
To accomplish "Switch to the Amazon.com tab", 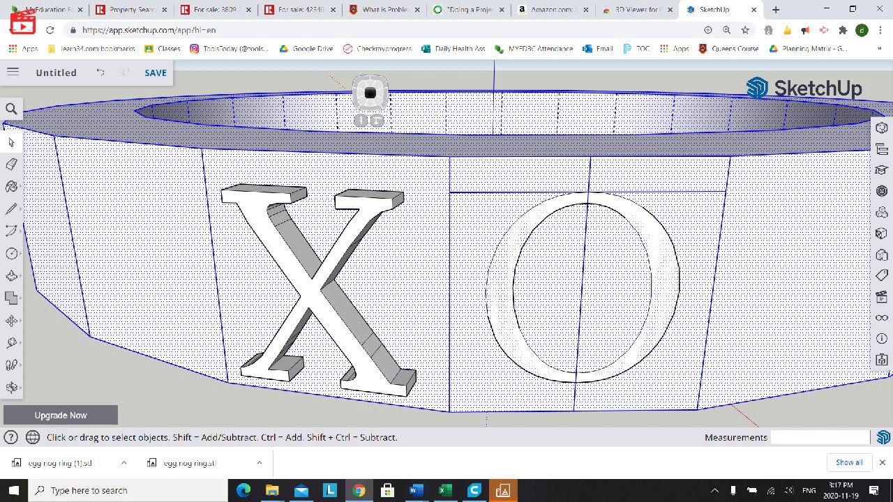I will (x=554, y=10).
